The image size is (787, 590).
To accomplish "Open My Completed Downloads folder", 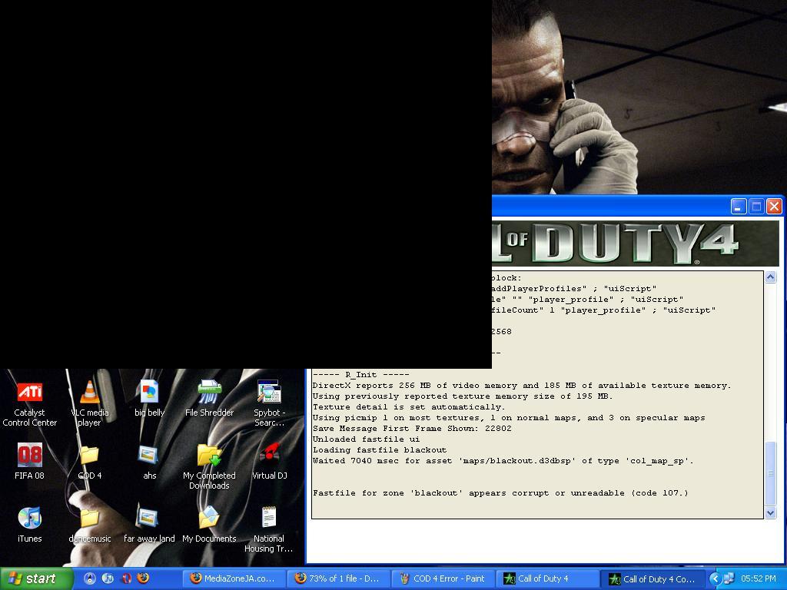I will pos(209,456).
